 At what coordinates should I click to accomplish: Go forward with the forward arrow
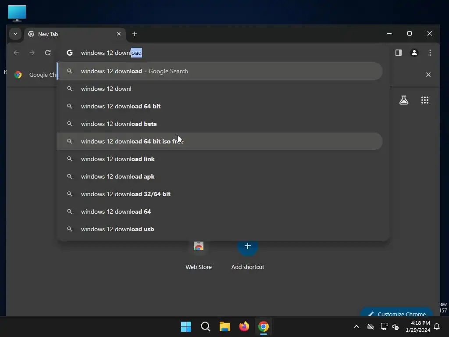coord(32,53)
